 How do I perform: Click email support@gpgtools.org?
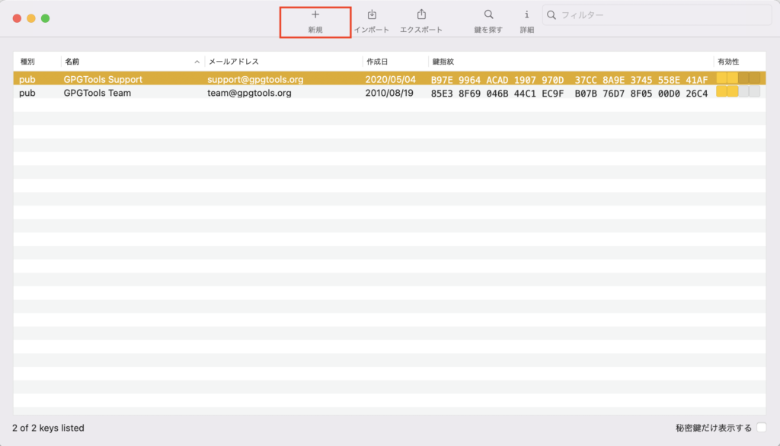pos(255,80)
